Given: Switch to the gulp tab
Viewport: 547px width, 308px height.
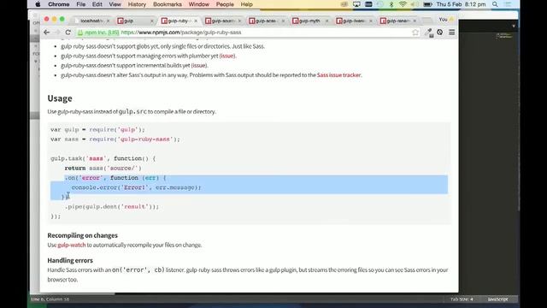Looking at the screenshot, I should 135,21.
